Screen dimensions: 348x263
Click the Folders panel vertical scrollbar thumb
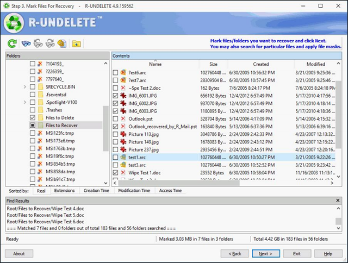tap(105, 129)
